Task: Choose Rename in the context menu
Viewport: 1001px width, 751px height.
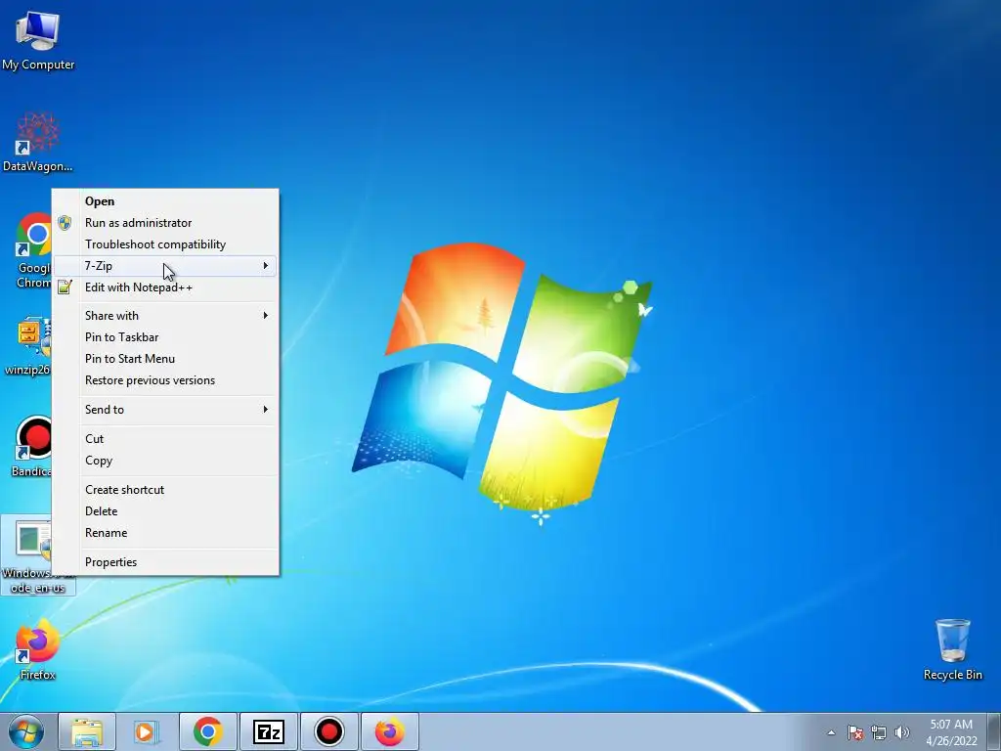Action: point(164,533)
